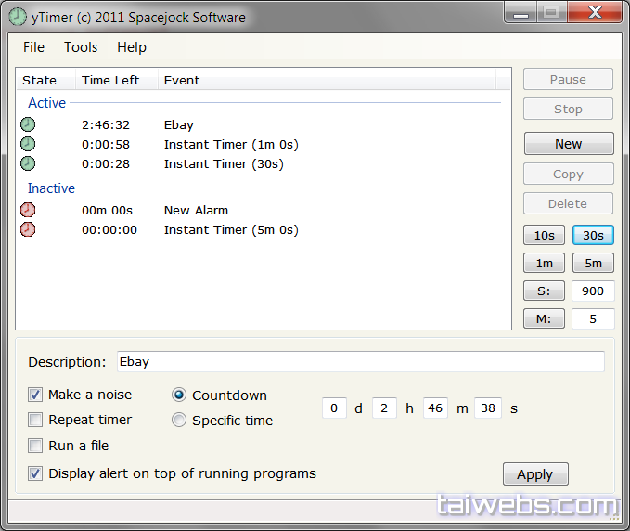Viewport: 630px width, 531px height.
Task: Click the green clock icon beside Ebay
Action: [x=28, y=124]
